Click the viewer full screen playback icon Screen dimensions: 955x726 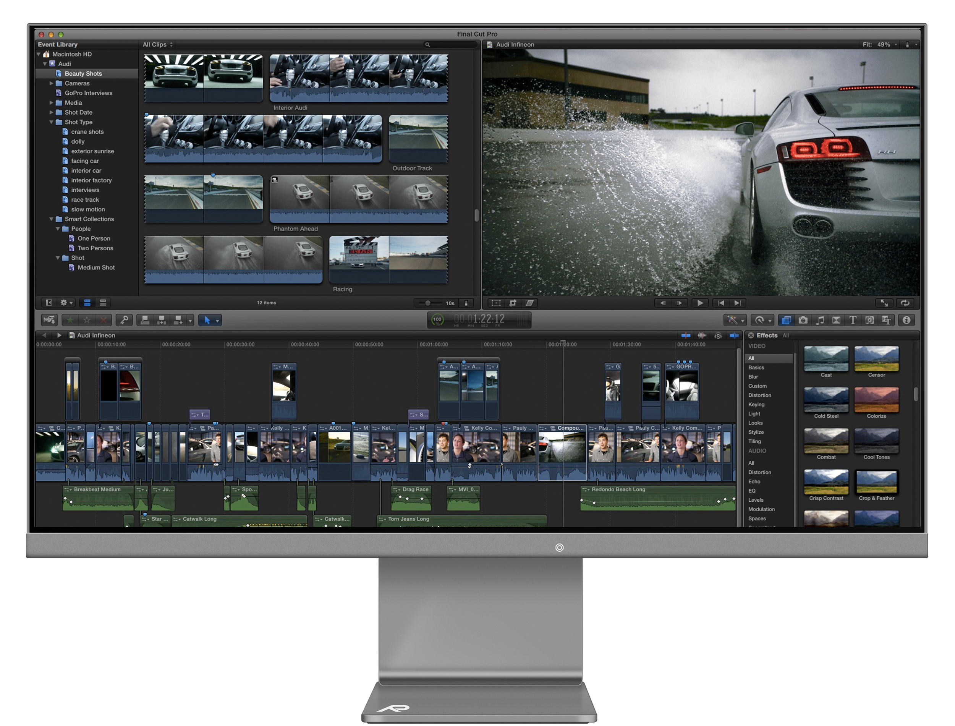pyautogui.click(x=885, y=303)
